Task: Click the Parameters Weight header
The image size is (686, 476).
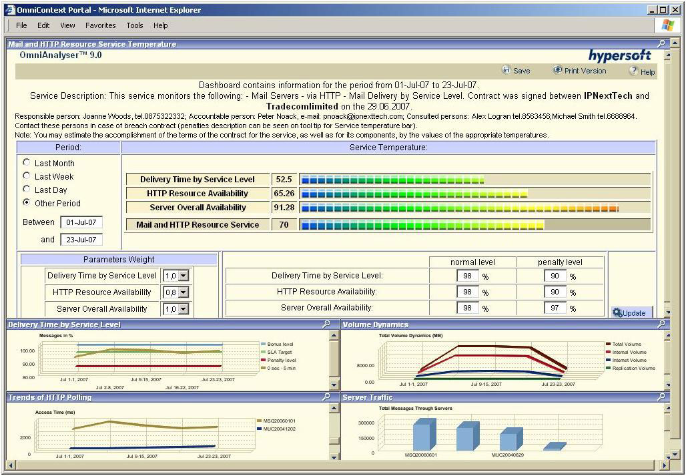Action: (x=119, y=260)
